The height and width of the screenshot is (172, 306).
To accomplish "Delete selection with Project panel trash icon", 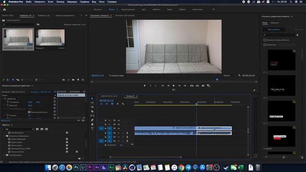I will point(83,80).
